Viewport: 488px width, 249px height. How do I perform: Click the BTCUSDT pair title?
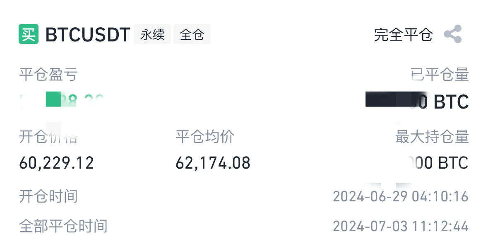88,34
